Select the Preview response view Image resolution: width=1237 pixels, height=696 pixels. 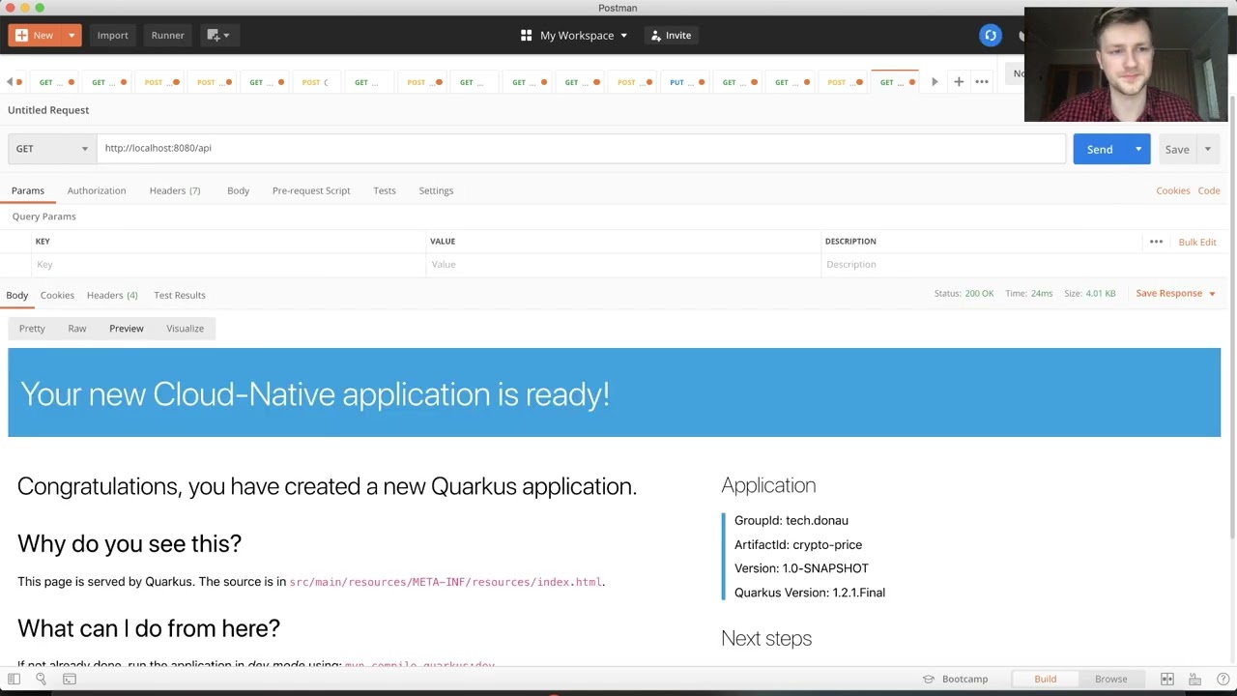(127, 329)
